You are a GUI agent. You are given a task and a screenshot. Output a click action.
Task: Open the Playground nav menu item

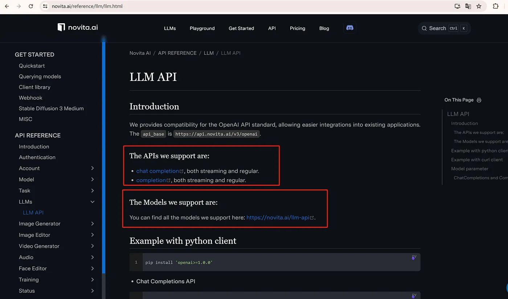[202, 28]
